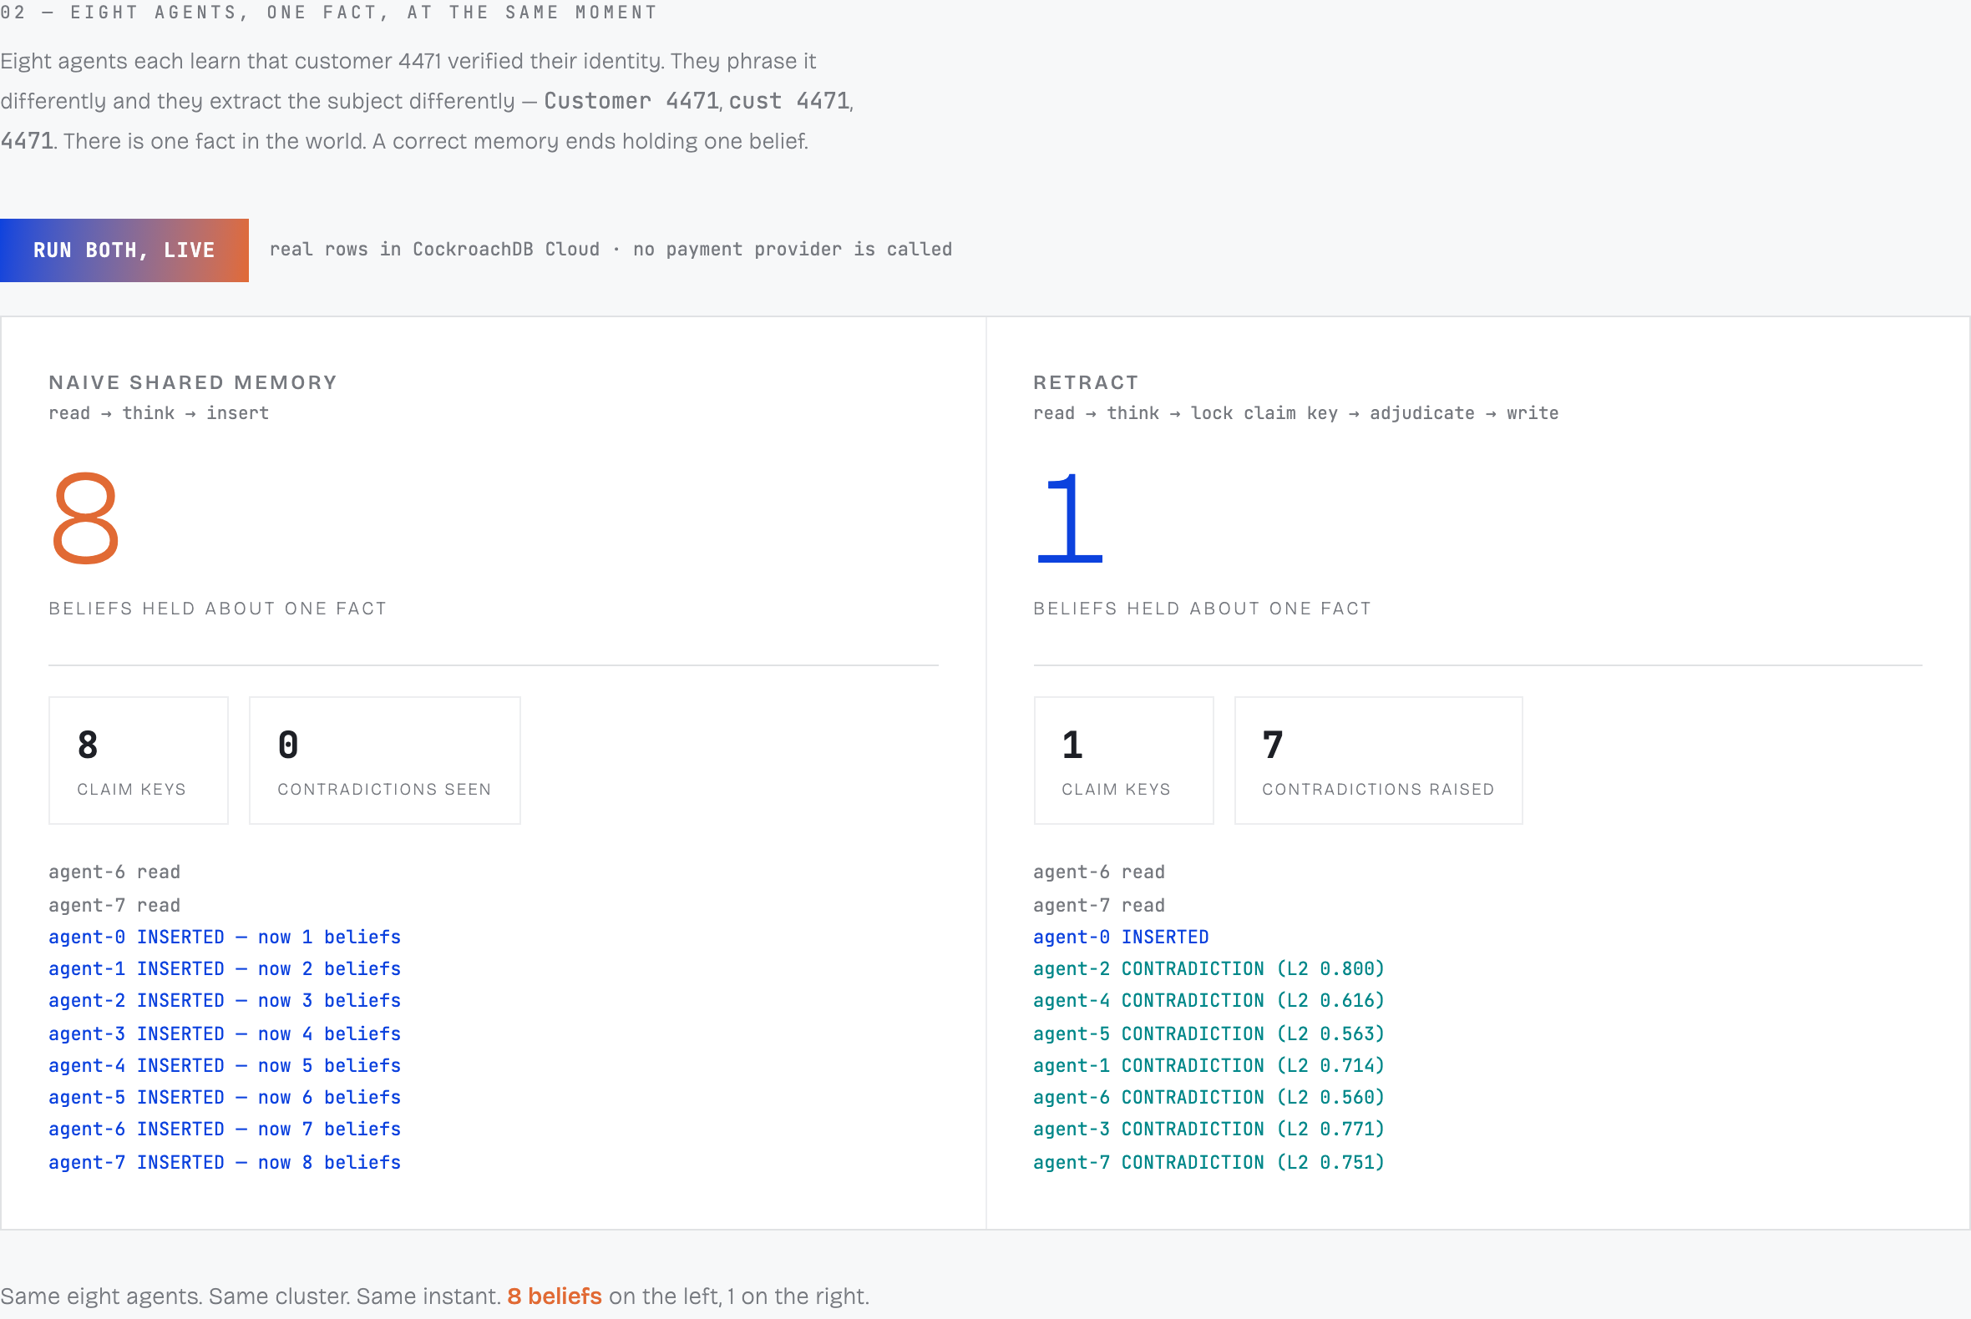Image resolution: width=1971 pixels, height=1319 pixels.
Task: Click 'agent-4 CONTRADICTION (L2 0.616)' log line
Action: (1209, 1001)
